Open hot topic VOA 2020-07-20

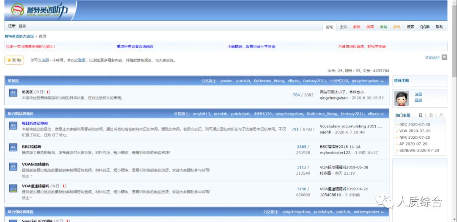[x=415, y=131]
